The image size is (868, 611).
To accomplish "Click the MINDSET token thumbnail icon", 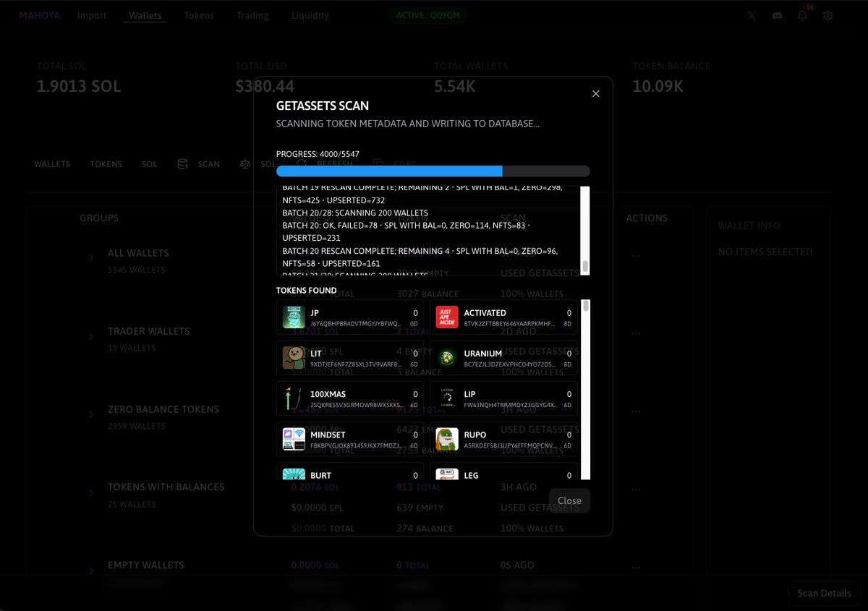I will tap(294, 439).
